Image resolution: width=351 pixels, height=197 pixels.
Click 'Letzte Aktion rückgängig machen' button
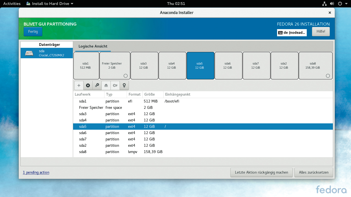[x=261, y=173]
